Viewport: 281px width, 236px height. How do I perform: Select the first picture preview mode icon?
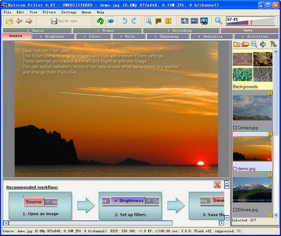tap(185, 21)
